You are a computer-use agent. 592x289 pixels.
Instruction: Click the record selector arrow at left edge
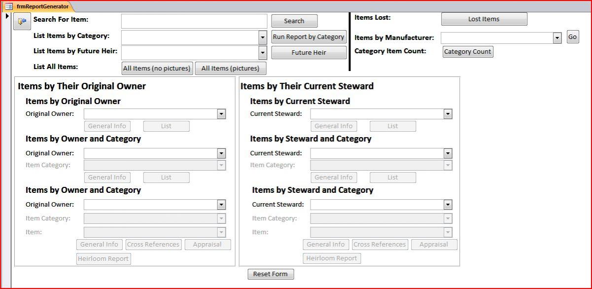pyautogui.click(x=7, y=16)
